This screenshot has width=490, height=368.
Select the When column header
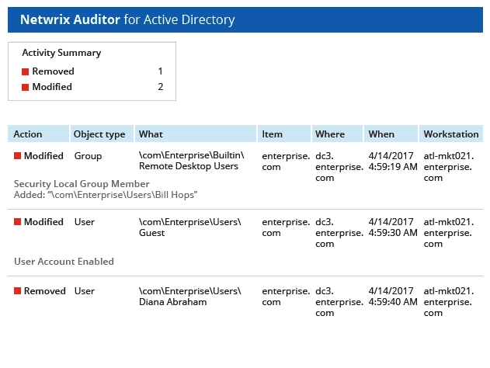[391, 134]
